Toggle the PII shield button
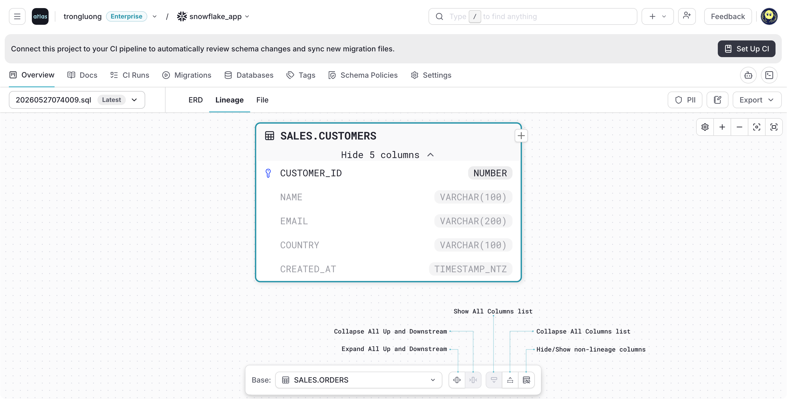The image size is (787, 399). 685,100
